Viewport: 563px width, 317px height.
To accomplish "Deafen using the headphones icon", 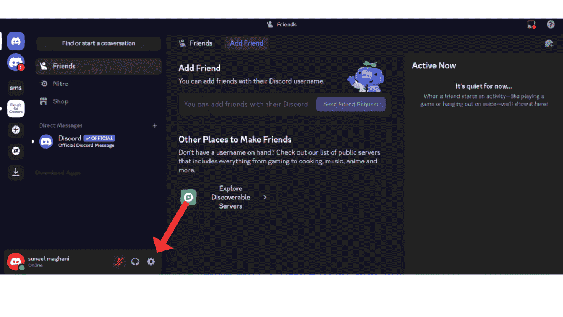I will (x=135, y=262).
